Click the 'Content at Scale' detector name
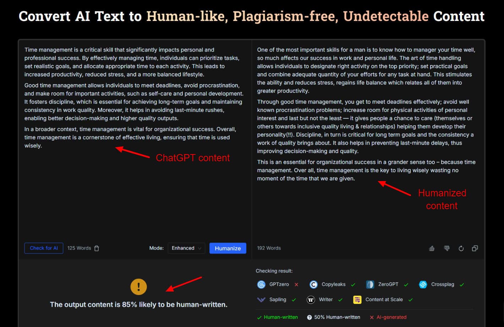Image resolution: width=504 pixels, height=327 pixels. (384, 300)
